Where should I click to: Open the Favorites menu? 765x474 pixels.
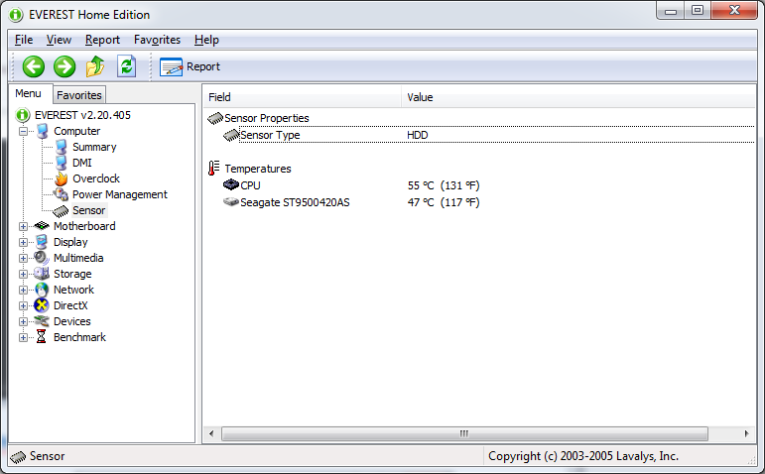(x=157, y=40)
